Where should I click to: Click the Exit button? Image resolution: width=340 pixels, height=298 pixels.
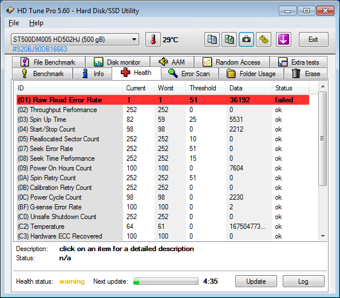click(313, 39)
